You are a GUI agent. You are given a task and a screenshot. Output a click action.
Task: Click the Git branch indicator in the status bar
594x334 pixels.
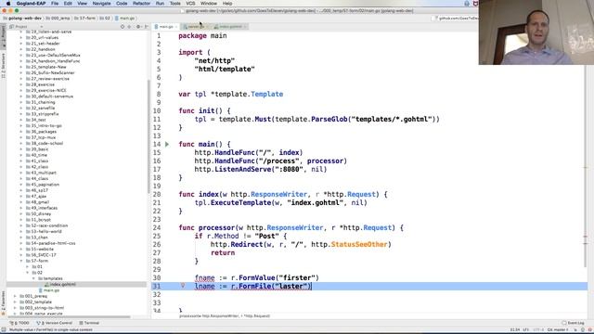coord(558,330)
